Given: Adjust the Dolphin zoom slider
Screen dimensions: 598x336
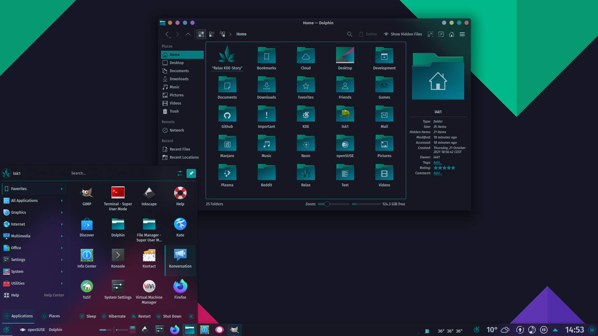Looking at the screenshot, I should tap(334, 204).
